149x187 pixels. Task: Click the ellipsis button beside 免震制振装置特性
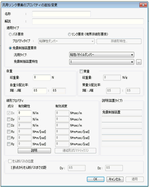pos(139,62)
